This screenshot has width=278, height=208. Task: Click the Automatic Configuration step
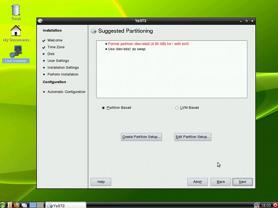point(66,92)
